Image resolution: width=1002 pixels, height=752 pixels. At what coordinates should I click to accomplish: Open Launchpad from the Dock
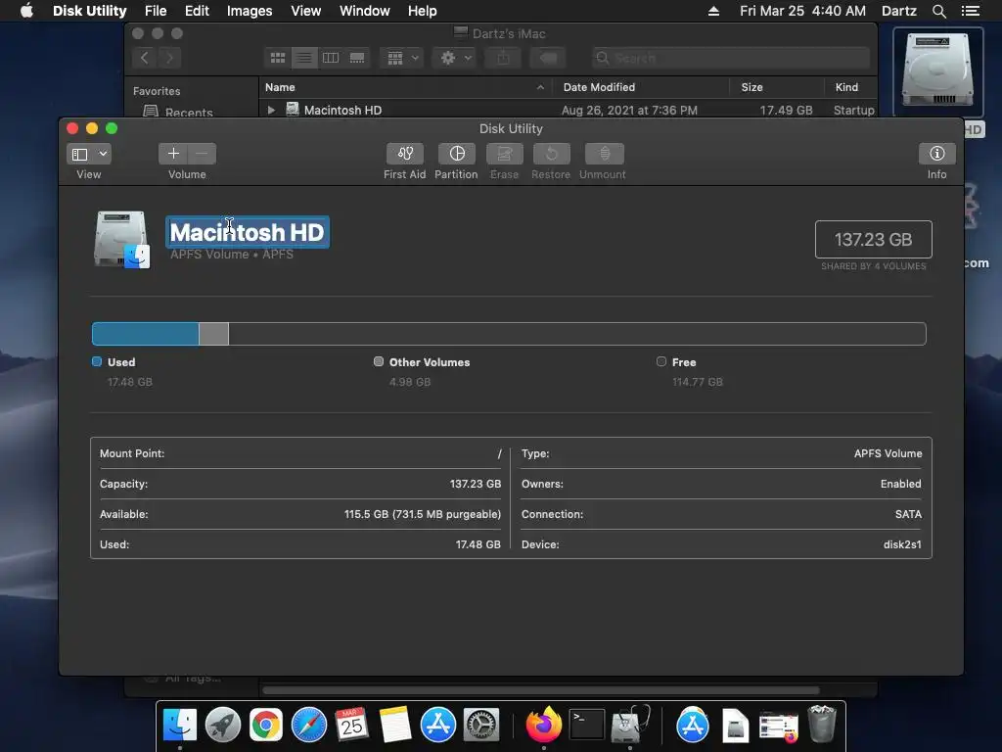223,726
